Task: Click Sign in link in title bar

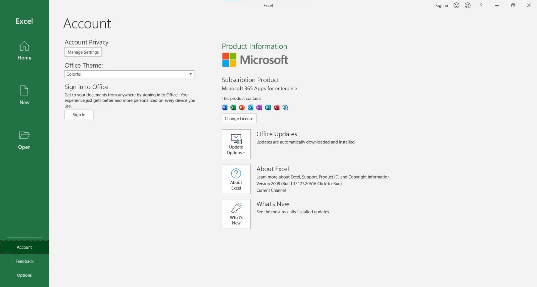Action: coord(442,6)
